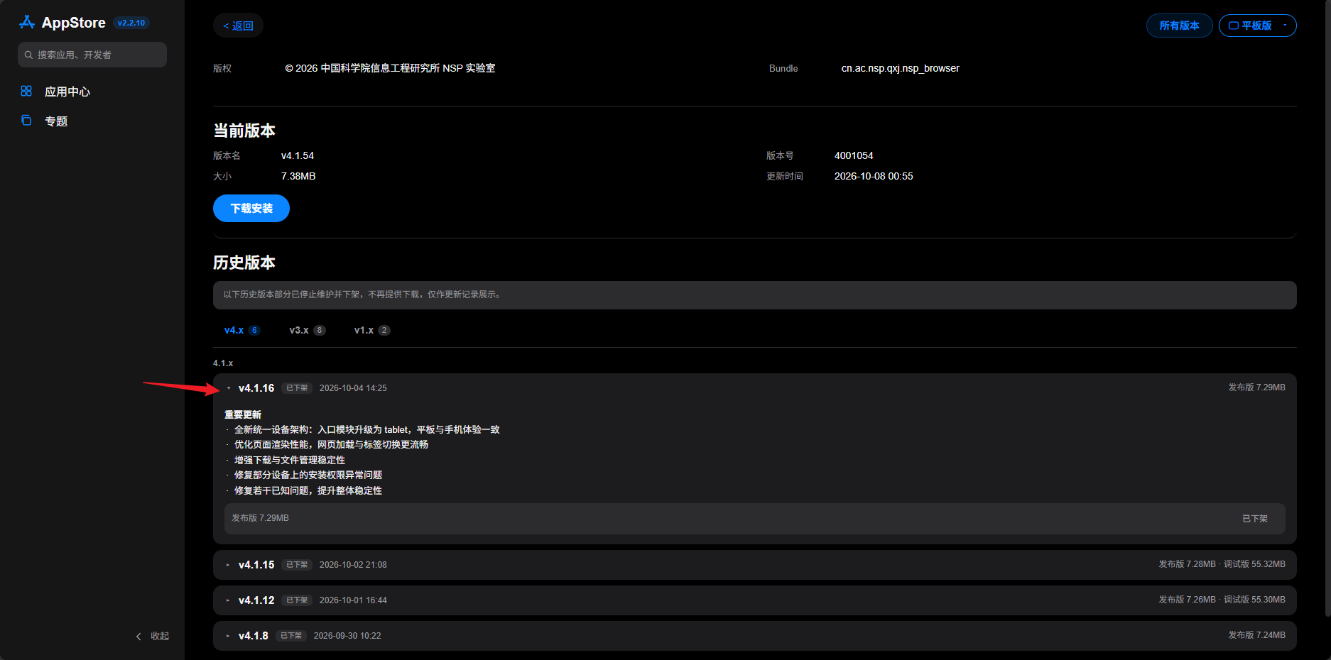
Task: Go back with the 返回 button
Action: tap(238, 26)
